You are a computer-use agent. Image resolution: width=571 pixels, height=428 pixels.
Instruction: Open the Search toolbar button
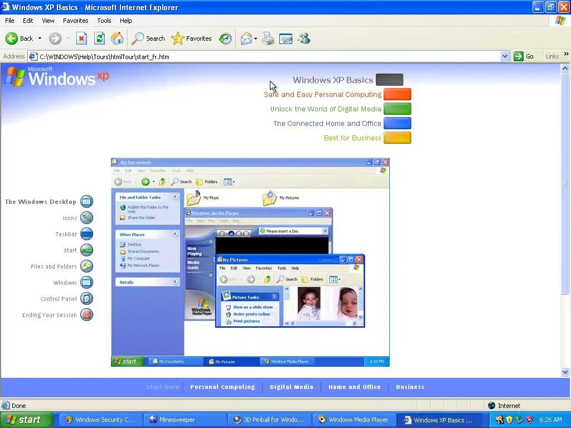coord(148,38)
